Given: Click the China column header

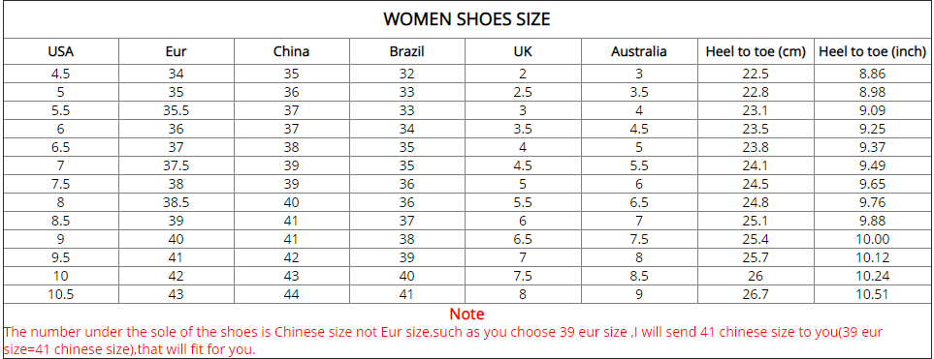Looking at the screenshot, I should click(x=291, y=51).
